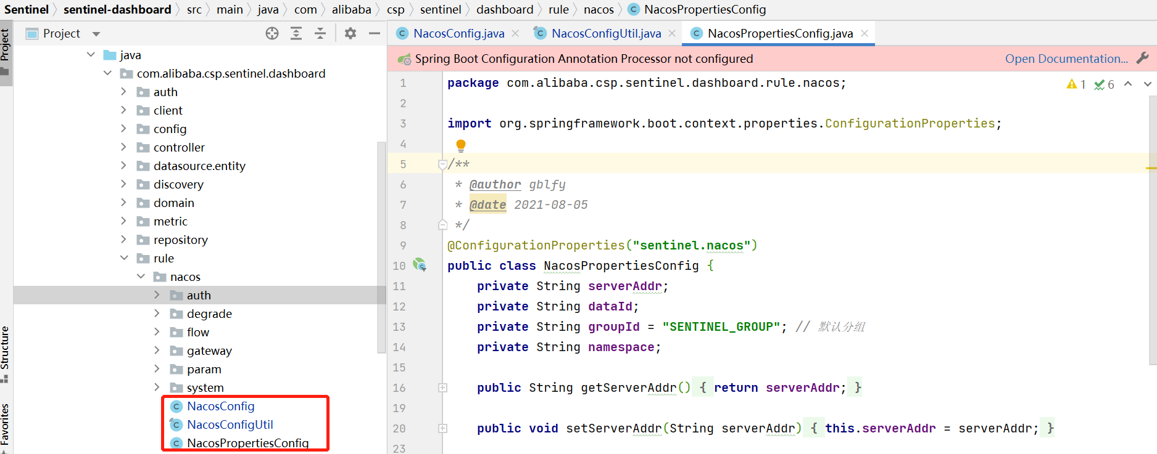
Task: Click the "SENTINEL_GROUP" string literal
Action: pyautogui.click(x=721, y=326)
